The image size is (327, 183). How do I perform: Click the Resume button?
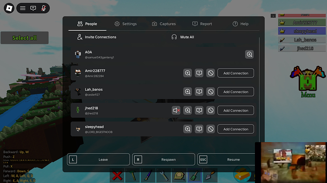[x=226, y=159]
